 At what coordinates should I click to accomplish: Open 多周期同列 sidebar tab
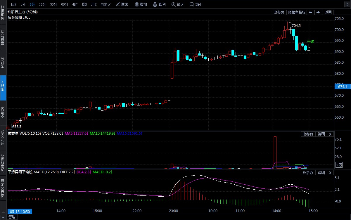point(3,163)
